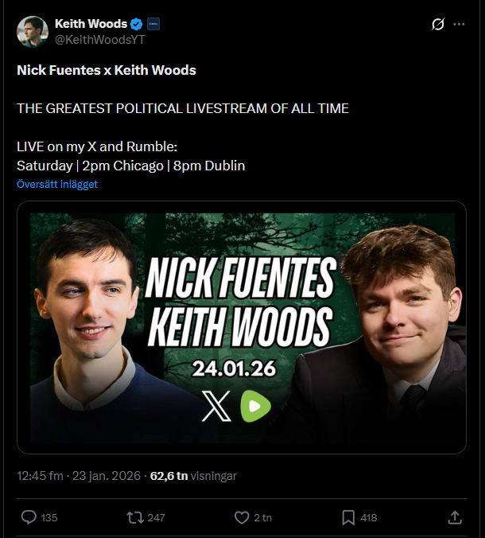The width and height of the screenshot is (485, 538).
Task: Click the 135 replies count
Action: pos(49,518)
